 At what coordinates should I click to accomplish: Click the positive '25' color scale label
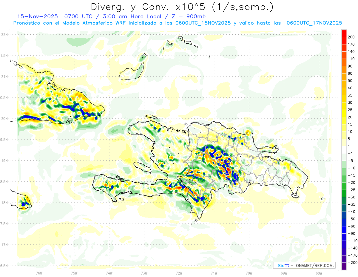(x=350, y=110)
